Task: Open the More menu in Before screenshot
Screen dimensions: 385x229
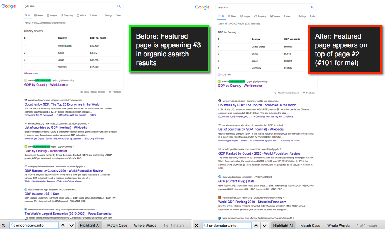Action: pyautogui.click(x=93, y=15)
